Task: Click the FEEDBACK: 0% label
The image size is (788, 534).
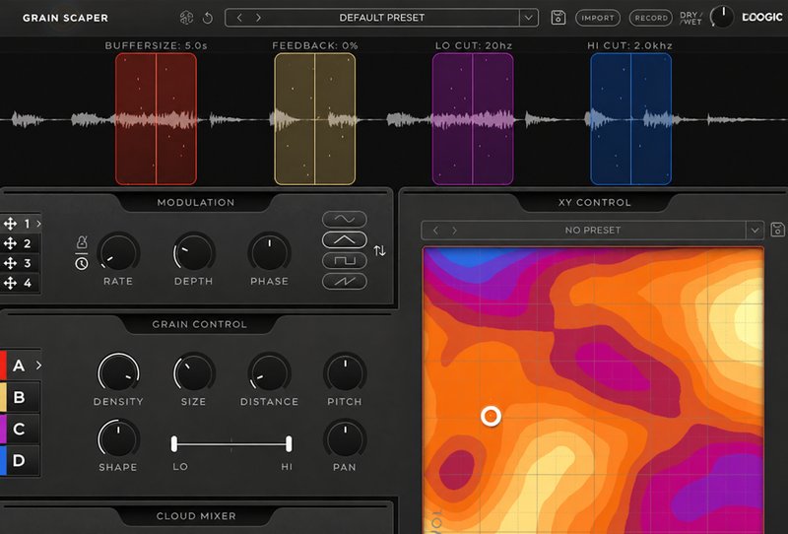Action: click(x=315, y=45)
